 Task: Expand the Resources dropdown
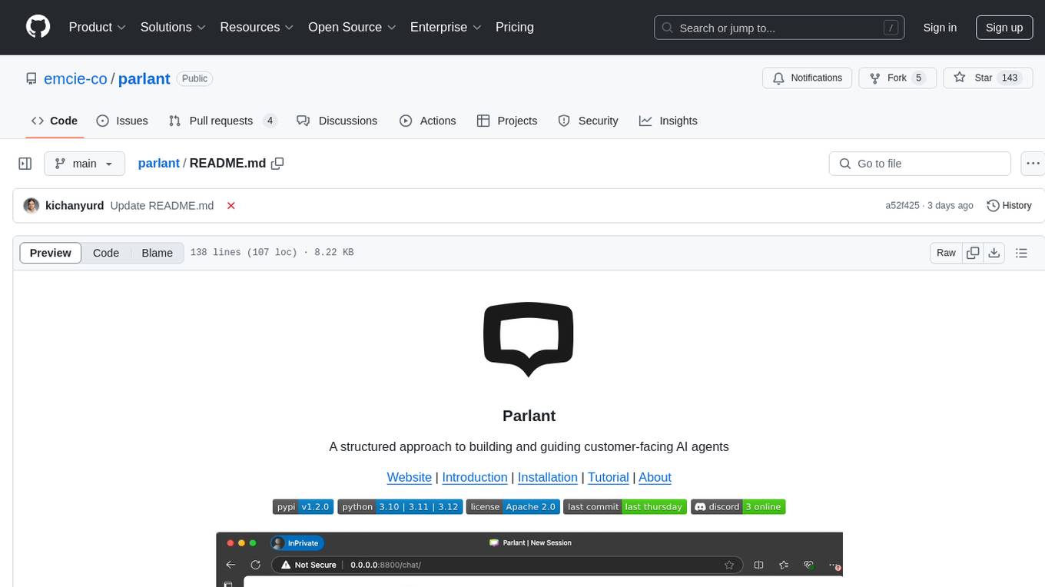tap(257, 27)
